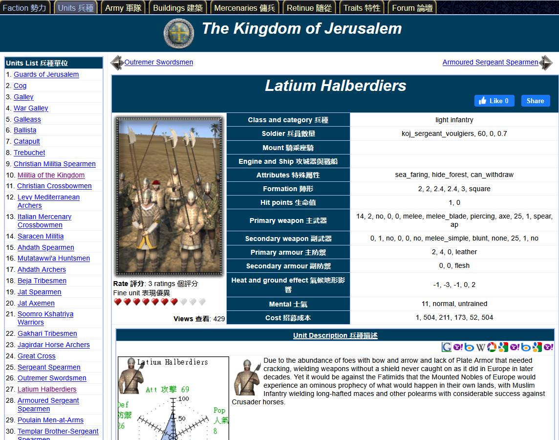Open the Forum 論壇 tab

[412, 8]
